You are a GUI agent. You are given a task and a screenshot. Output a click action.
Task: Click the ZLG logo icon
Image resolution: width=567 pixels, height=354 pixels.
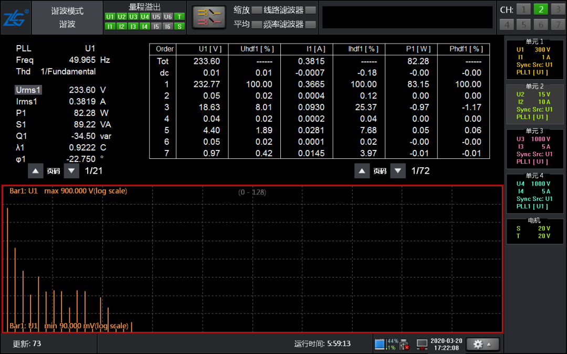point(16,17)
